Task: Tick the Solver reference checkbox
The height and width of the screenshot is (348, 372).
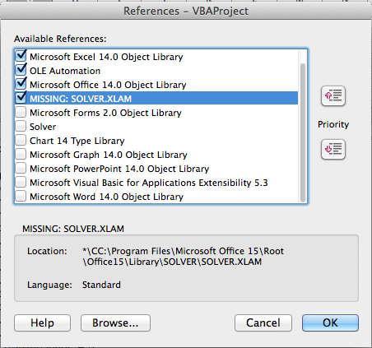Action: click(21, 126)
